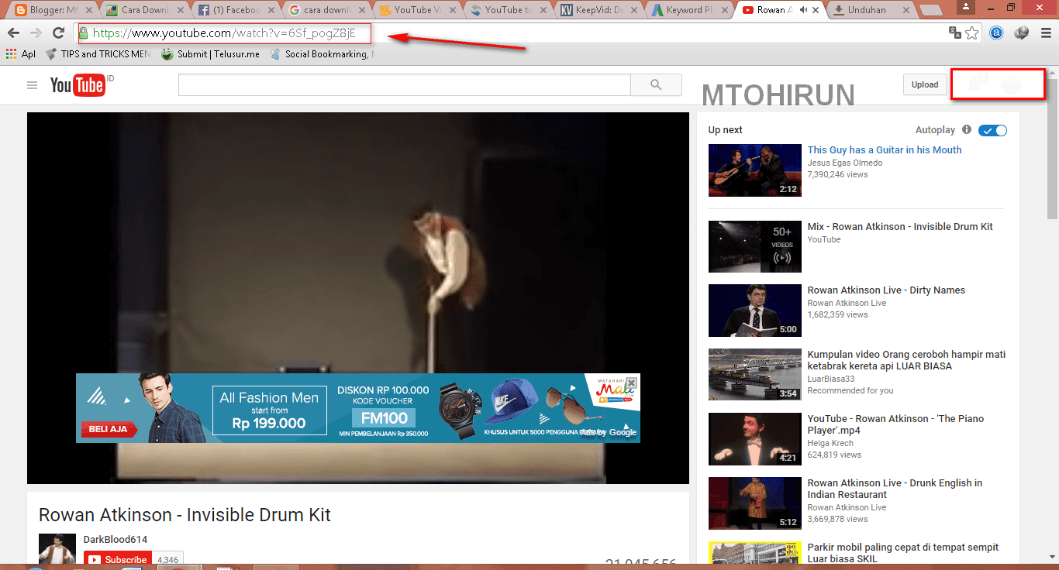Click the blue 'a' extension icon
Screen dimensions: 1059x570
pos(996,33)
